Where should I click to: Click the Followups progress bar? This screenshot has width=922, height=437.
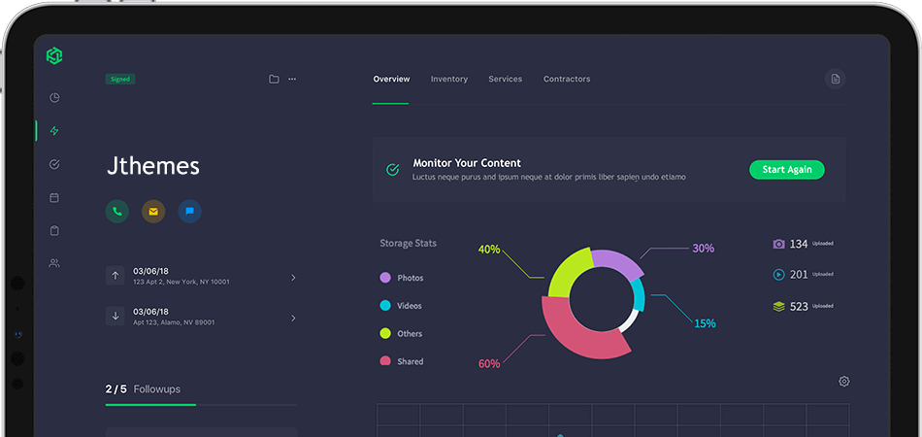pos(201,405)
